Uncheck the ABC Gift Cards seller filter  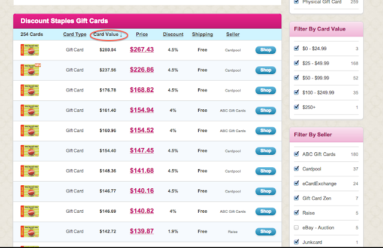tap(296, 154)
